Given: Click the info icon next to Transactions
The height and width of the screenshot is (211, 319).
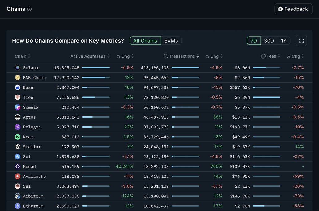Looking at the screenshot, I should coord(166,56).
